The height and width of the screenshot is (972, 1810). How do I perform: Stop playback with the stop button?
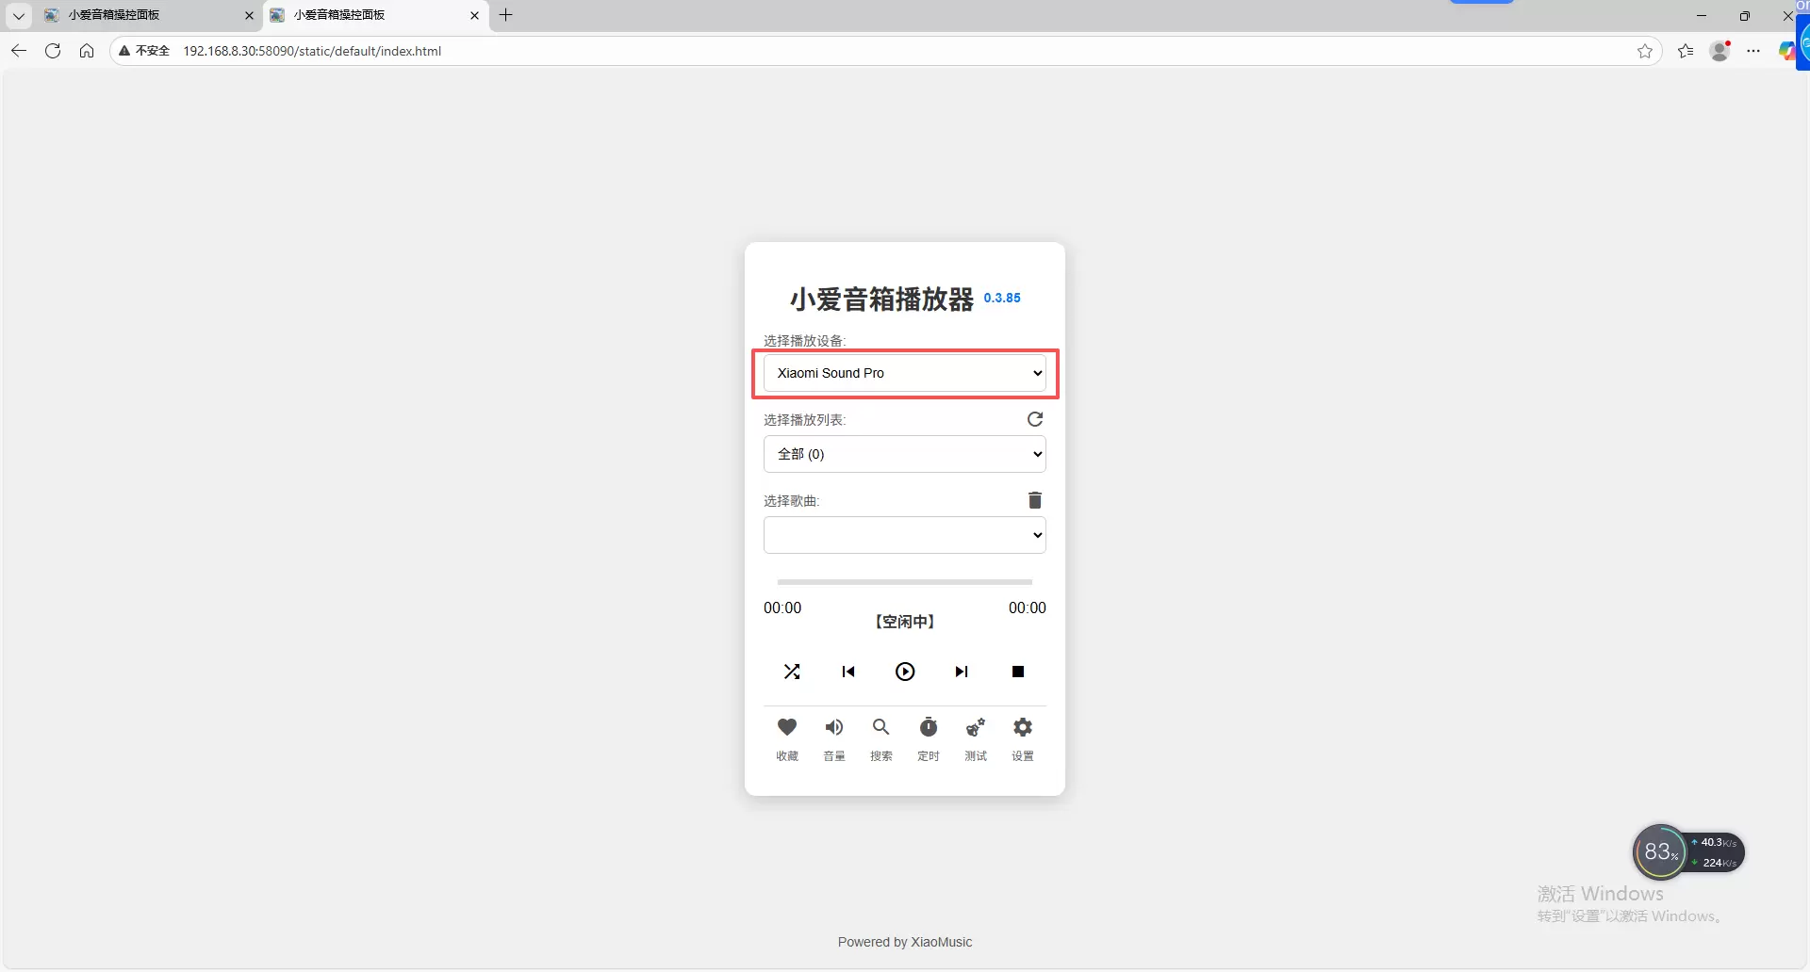[1018, 672]
